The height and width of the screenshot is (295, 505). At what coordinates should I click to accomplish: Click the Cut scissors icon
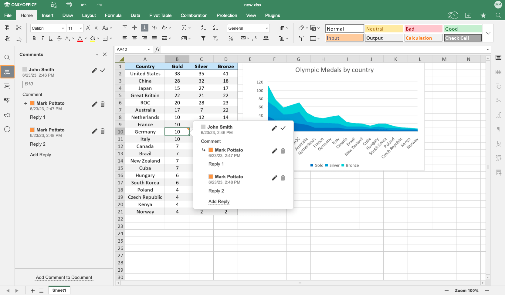[19, 28]
